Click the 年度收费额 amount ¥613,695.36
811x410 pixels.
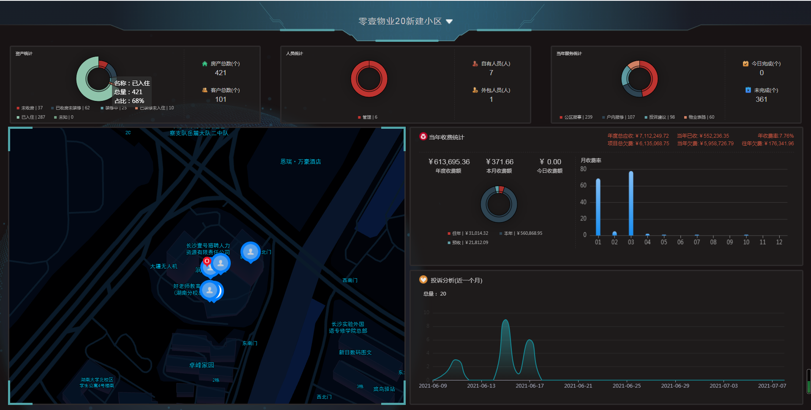449,162
